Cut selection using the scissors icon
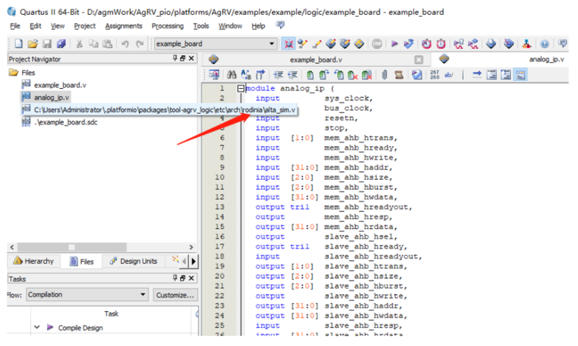The image size is (578, 346). 79,44
